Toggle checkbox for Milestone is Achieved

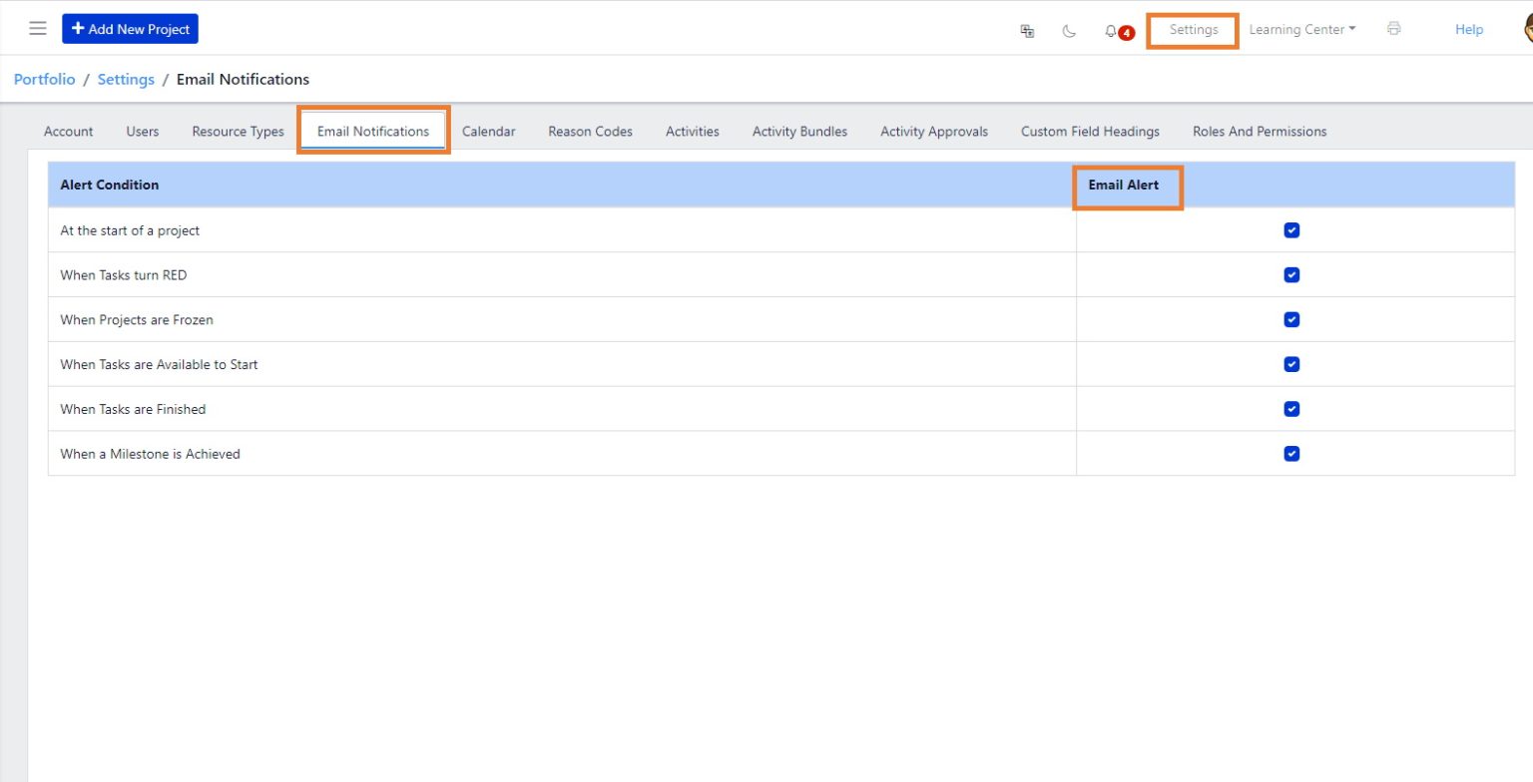coord(1291,454)
